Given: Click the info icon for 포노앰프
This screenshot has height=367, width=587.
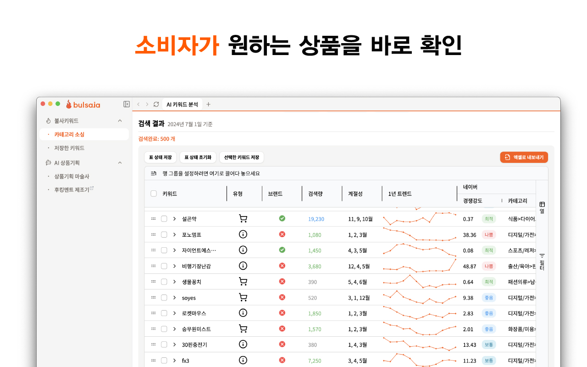Looking at the screenshot, I should tap(243, 234).
